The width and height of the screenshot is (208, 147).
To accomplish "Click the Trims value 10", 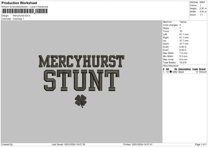I will 181,31.
